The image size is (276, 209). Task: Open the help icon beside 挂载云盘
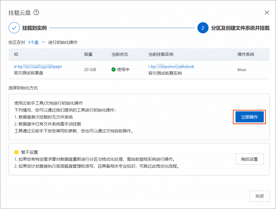click(x=36, y=12)
